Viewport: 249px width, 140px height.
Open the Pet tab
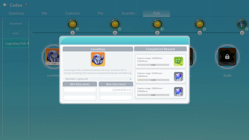coord(100,13)
